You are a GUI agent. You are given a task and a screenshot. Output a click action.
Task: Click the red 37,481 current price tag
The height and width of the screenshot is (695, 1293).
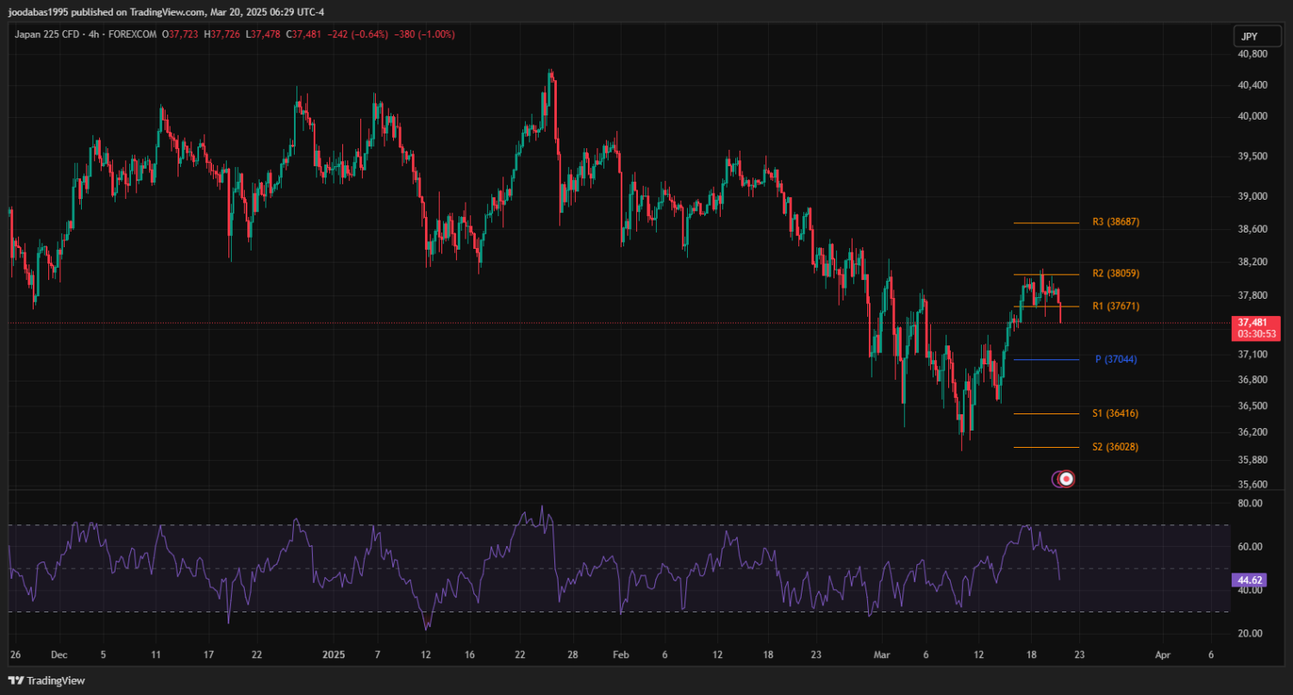click(1256, 323)
